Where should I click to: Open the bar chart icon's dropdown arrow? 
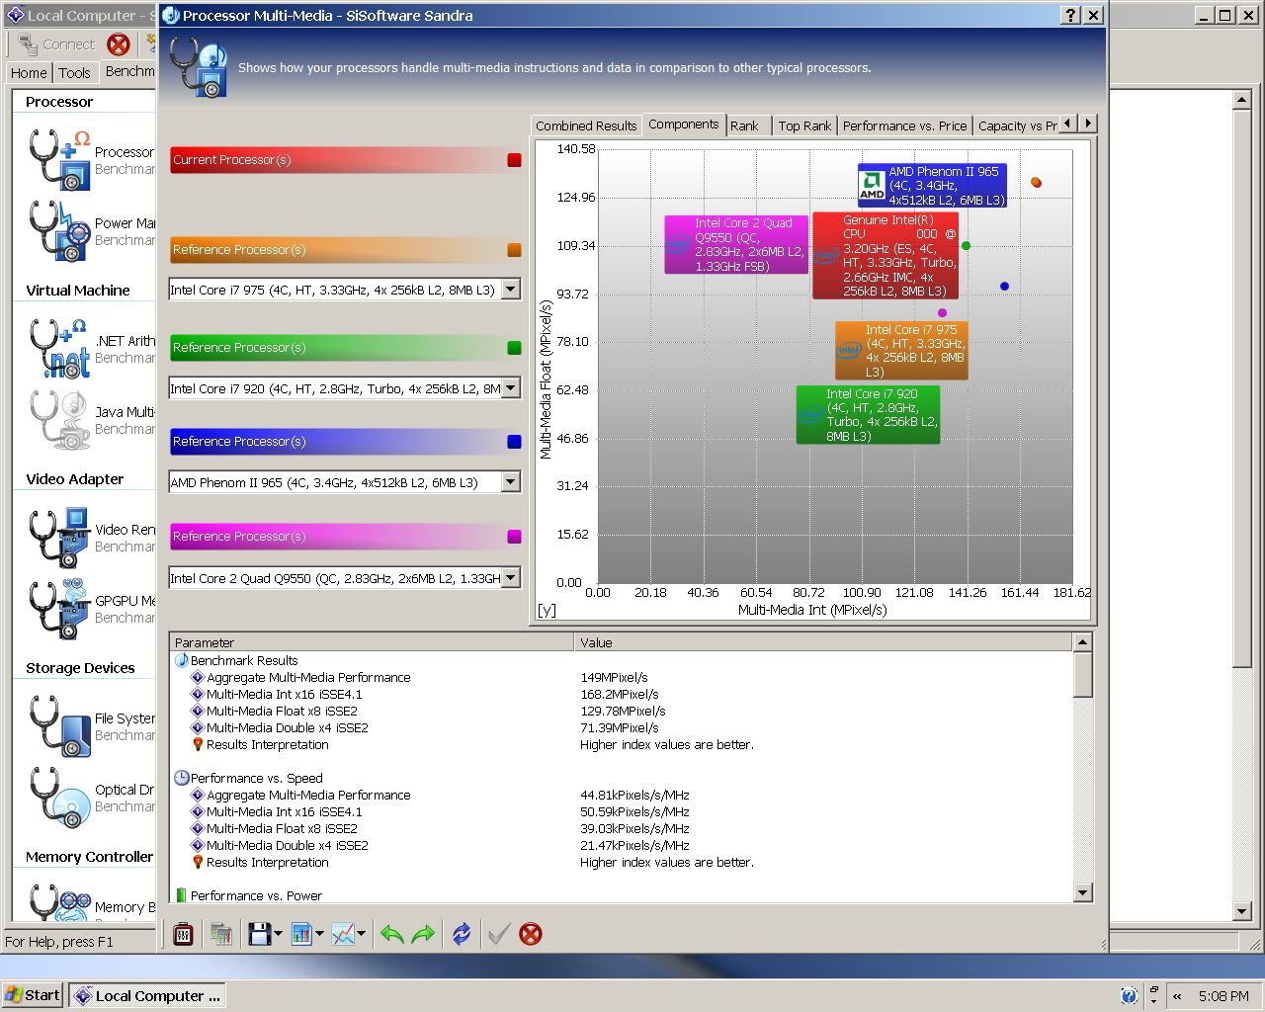click(x=319, y=934)
